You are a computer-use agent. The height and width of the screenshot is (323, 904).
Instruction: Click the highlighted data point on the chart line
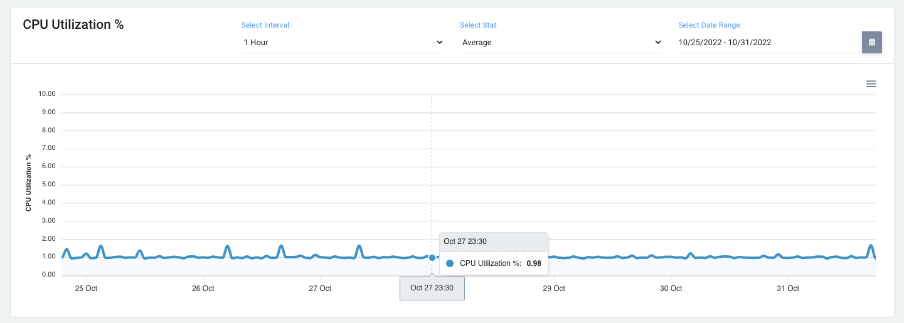(x=432, y=257)
